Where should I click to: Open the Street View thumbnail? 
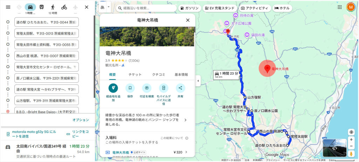coord(334,148)
